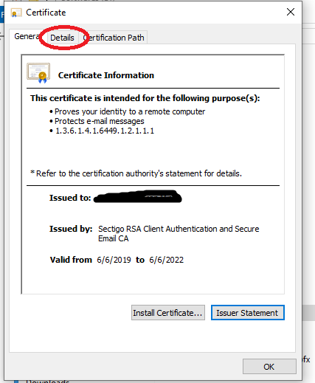Image resolution: width=315 pixels, height=383 pixels.
Task: Click the redacted Issued to name
Action: tap(138, 197)
